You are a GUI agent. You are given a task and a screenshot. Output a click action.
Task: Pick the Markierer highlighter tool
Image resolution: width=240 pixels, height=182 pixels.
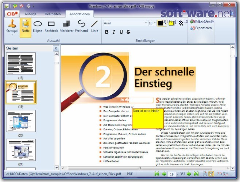(66, 27)
